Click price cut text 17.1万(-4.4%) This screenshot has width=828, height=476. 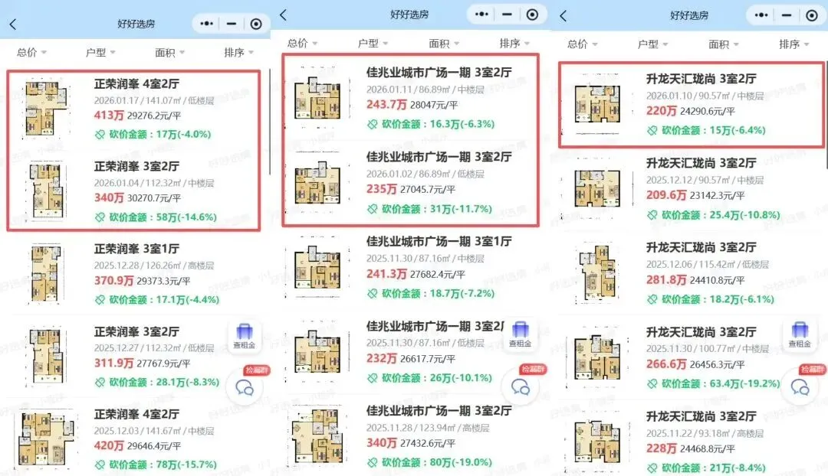click(188, 299)
